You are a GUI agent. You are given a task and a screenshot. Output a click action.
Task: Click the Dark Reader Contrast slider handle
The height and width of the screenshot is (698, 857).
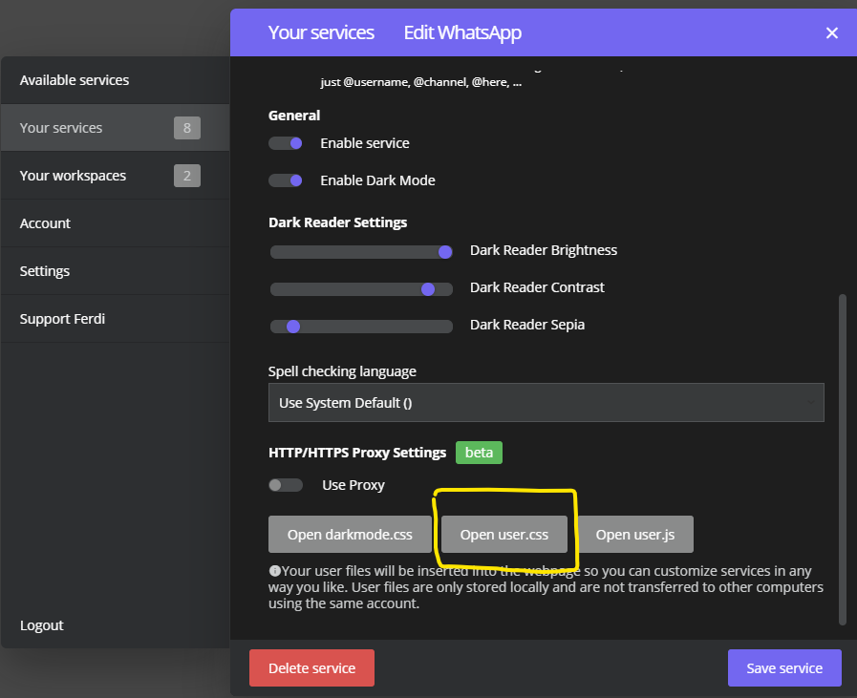[428, 289]
